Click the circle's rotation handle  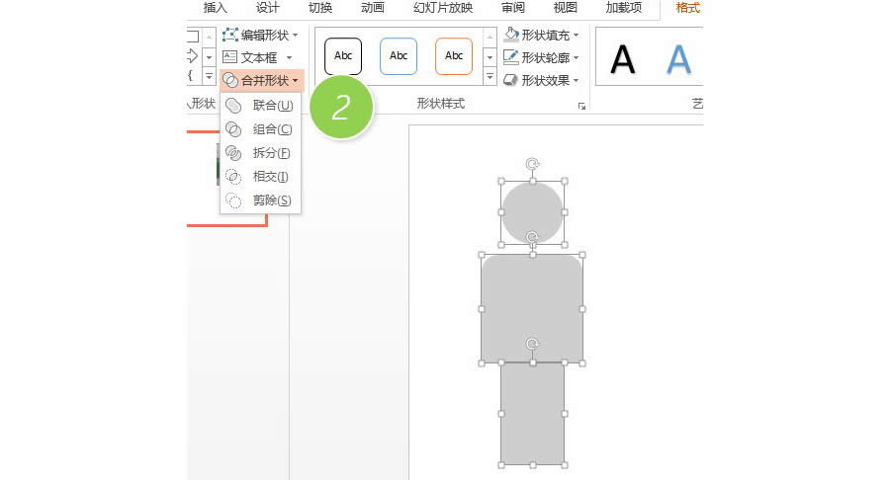pyautogui.click(x=532, y=164)
